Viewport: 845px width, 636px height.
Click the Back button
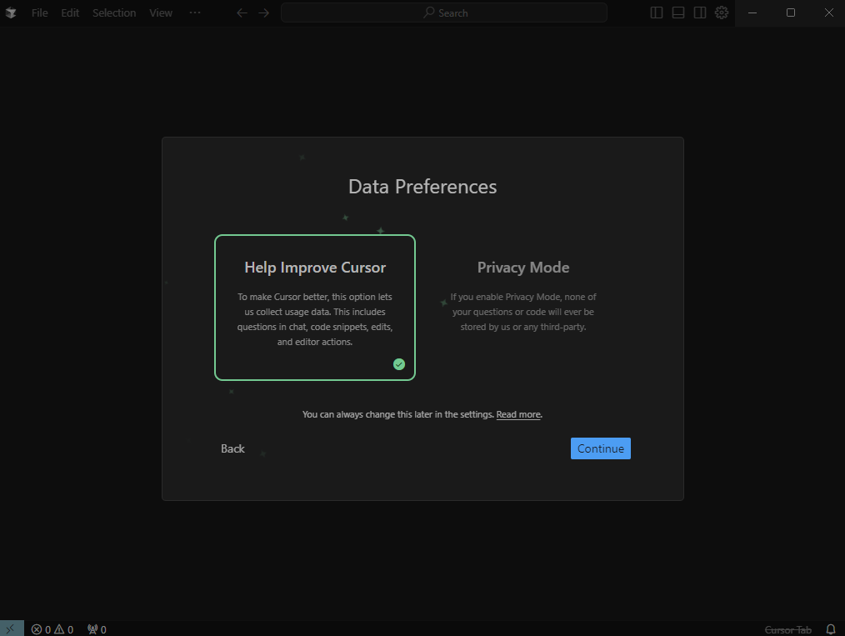coord(232,448)
